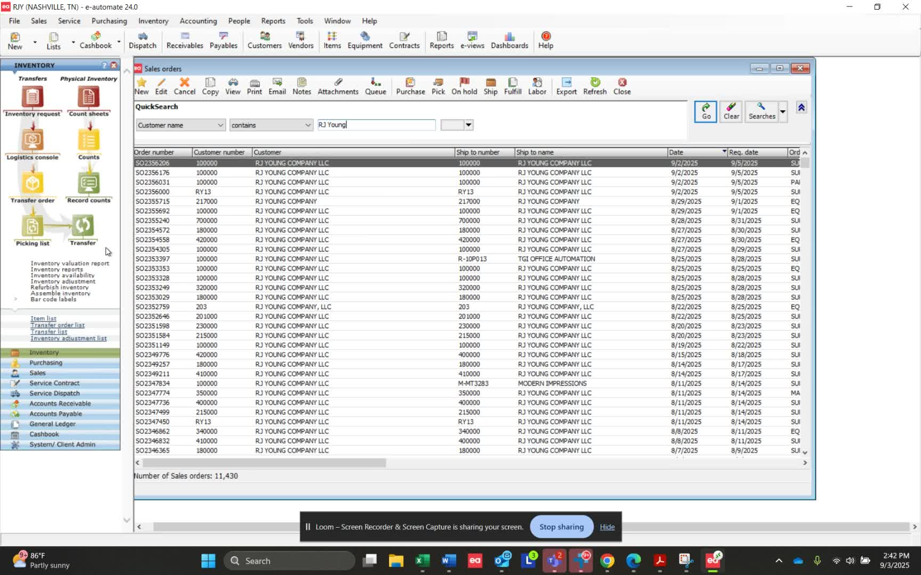The width and height of the screenshot is (921, 575).
Task: Open the Transfer order icon
Action: tap(33, 188)
